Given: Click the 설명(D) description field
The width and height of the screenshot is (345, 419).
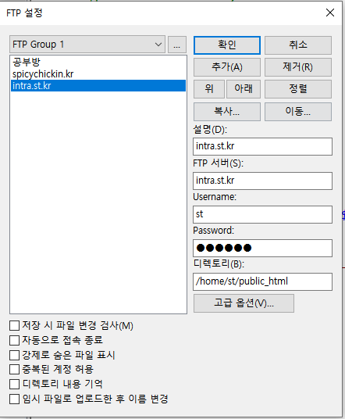Looking at the screenshot, I should coord(262,146).
